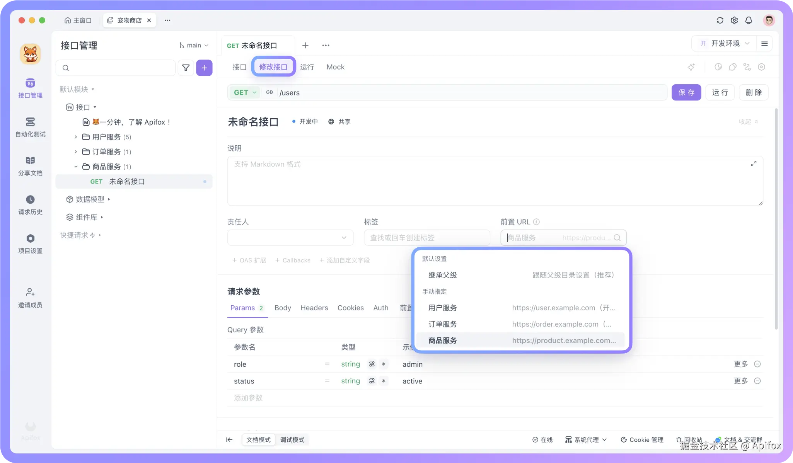
Task: Click the purple plus add button
Action: click(204, 68)
